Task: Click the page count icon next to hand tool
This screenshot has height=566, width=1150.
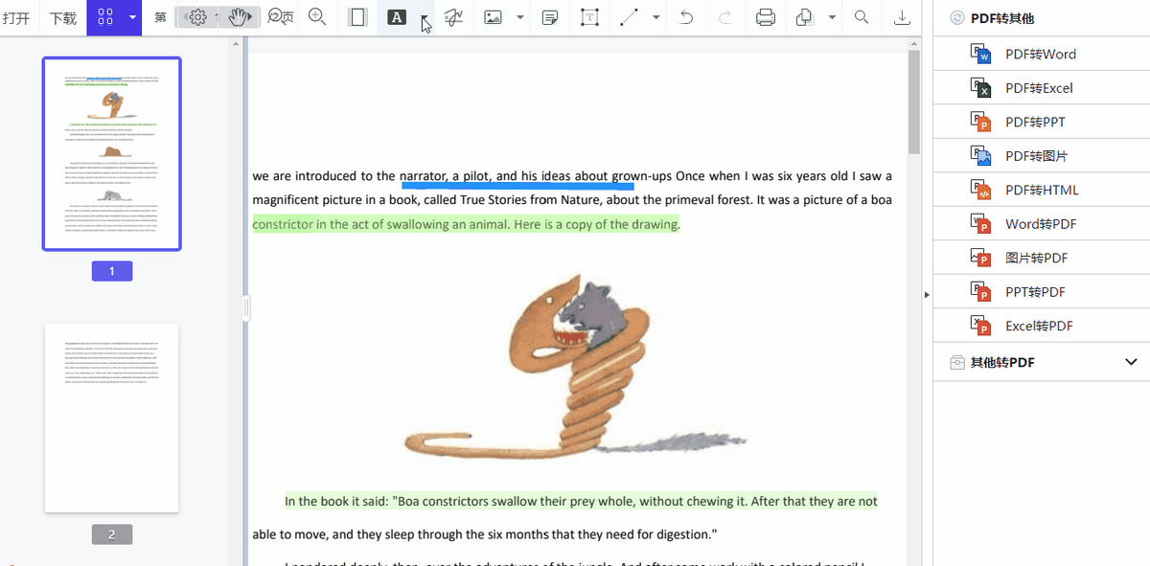Action: tap(281, 17)
